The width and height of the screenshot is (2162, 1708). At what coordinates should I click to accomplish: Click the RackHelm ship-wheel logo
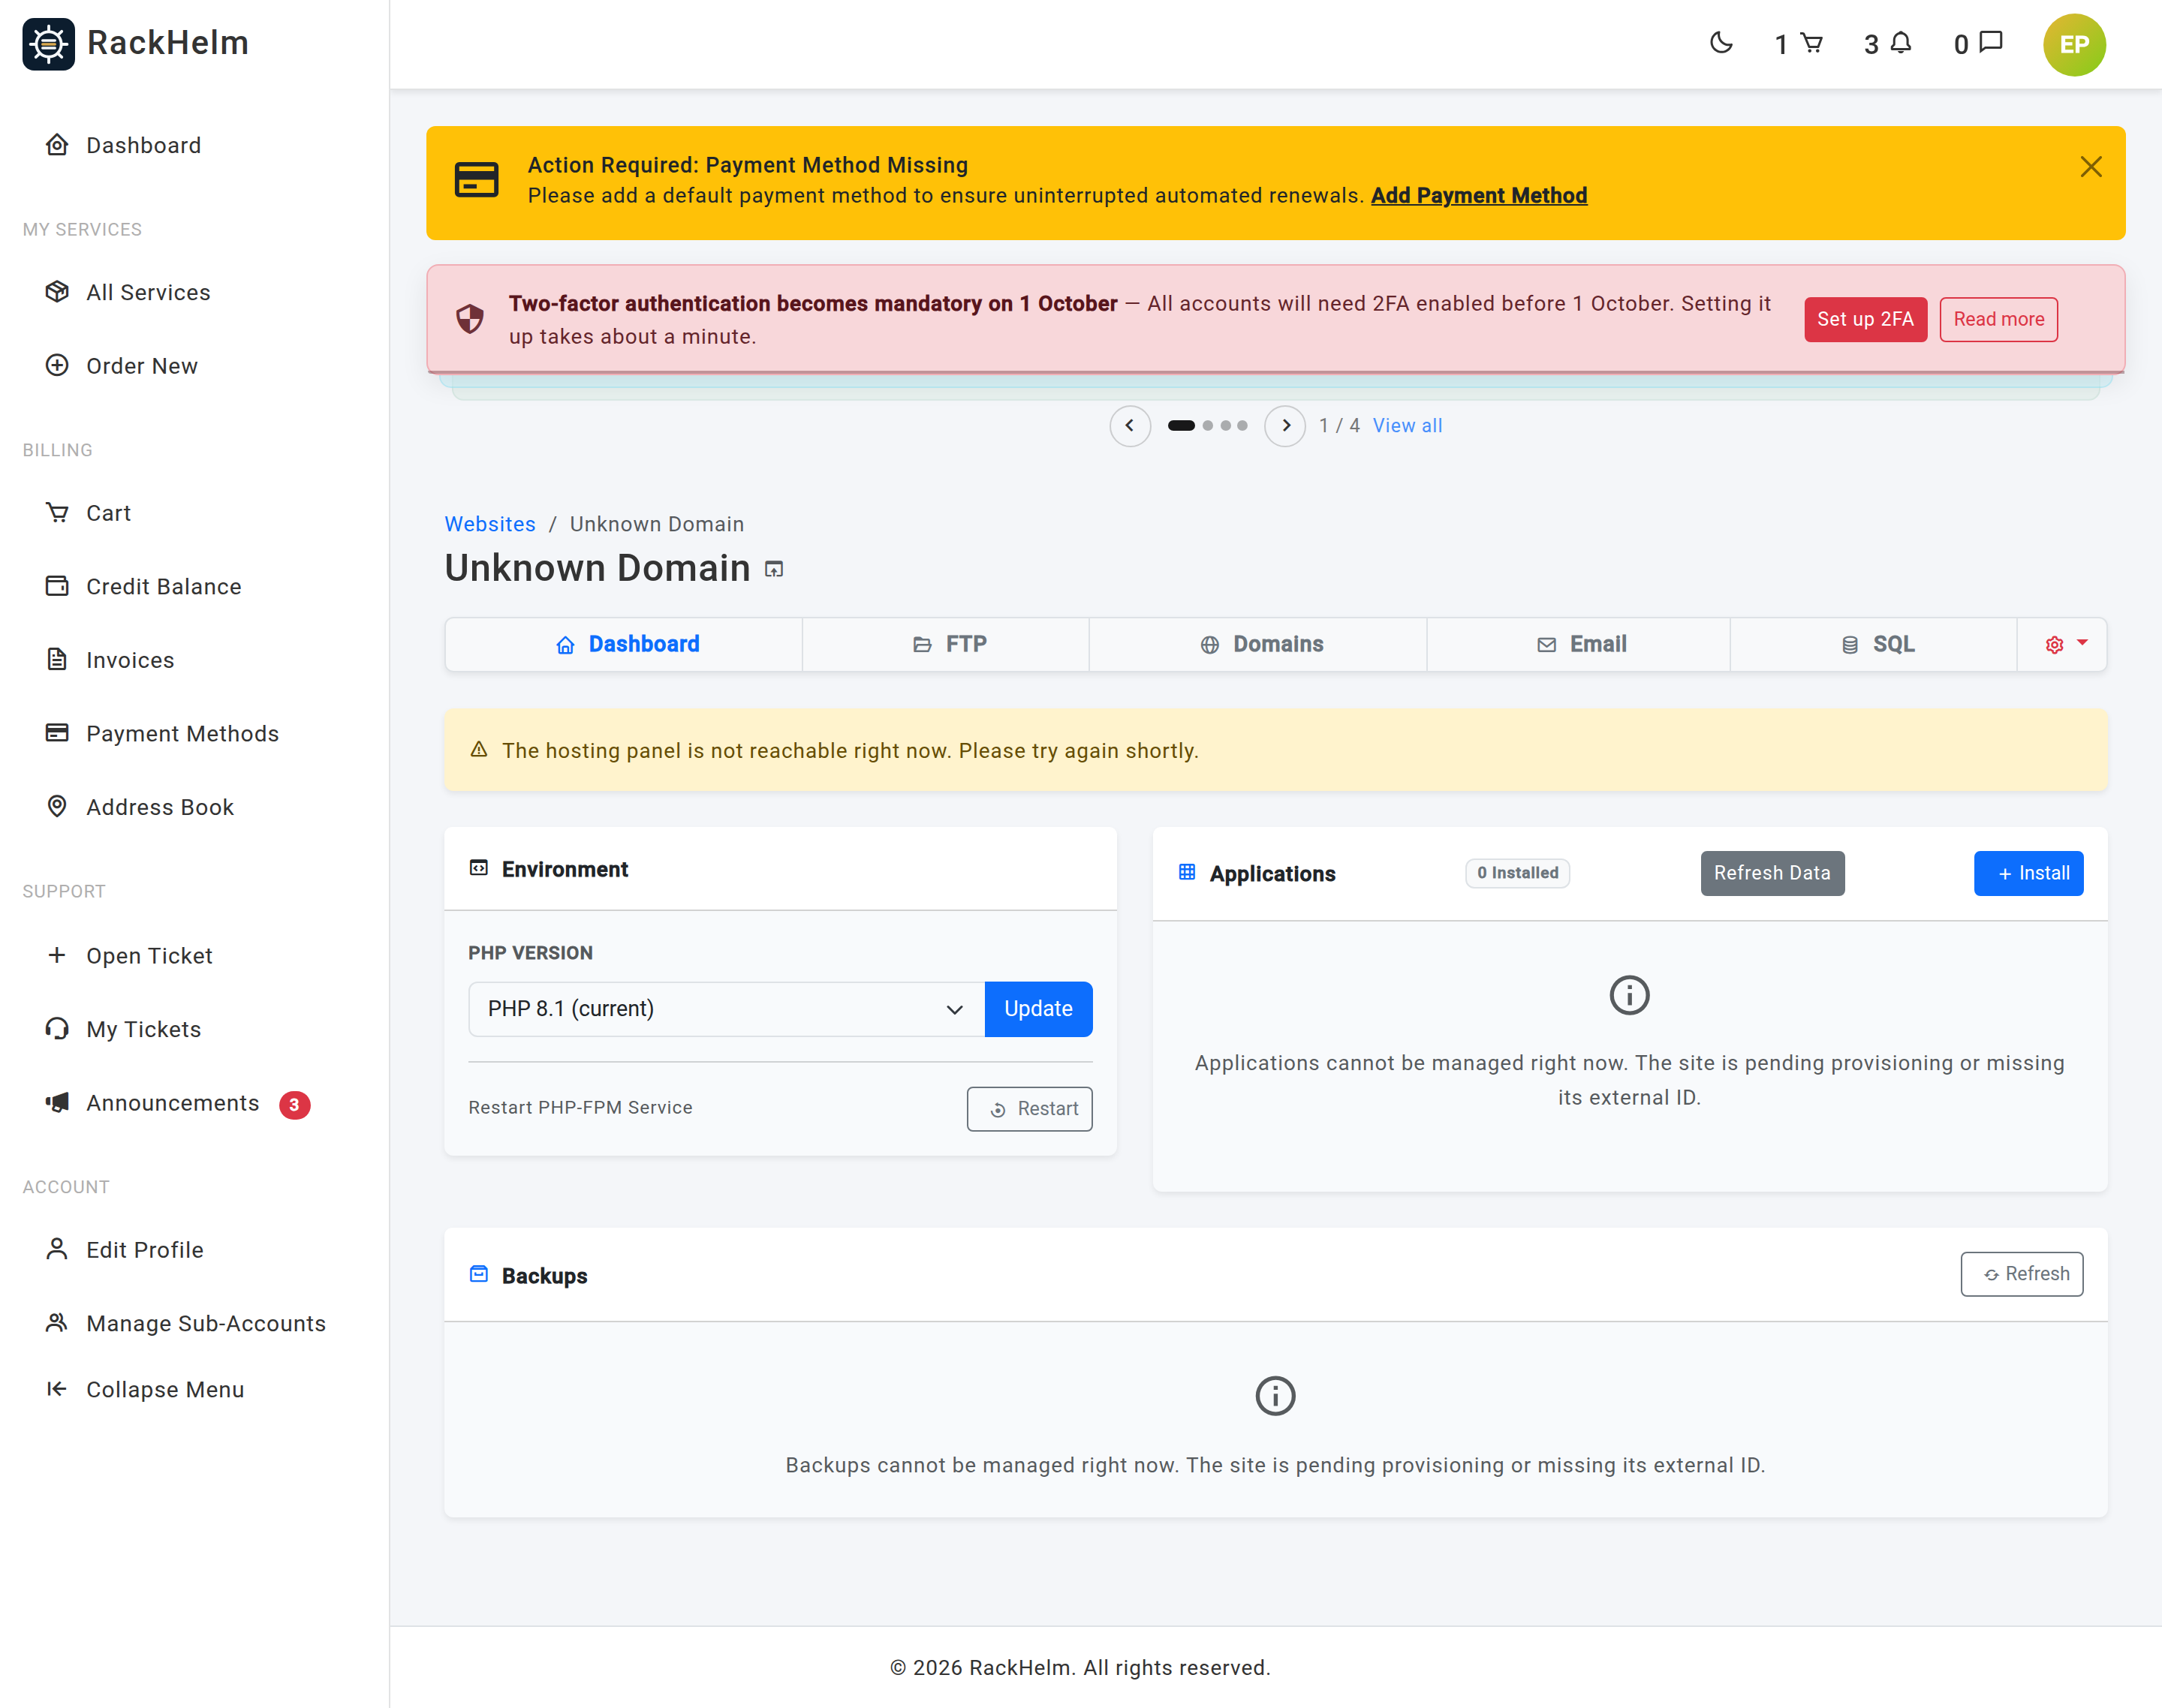tap(48, 44)
